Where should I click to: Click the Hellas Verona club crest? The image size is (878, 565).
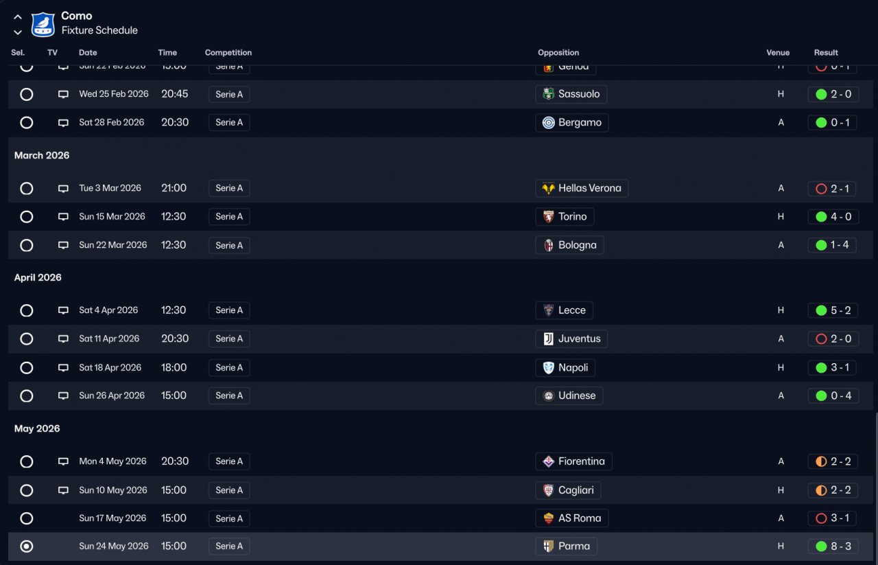[548, 188]
